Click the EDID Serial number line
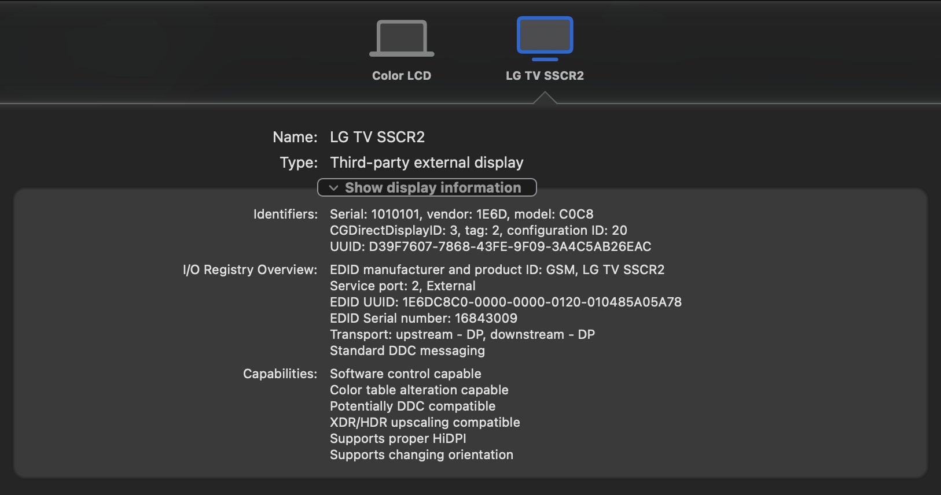Screen dimensions: 941x495 click(423, 318)
